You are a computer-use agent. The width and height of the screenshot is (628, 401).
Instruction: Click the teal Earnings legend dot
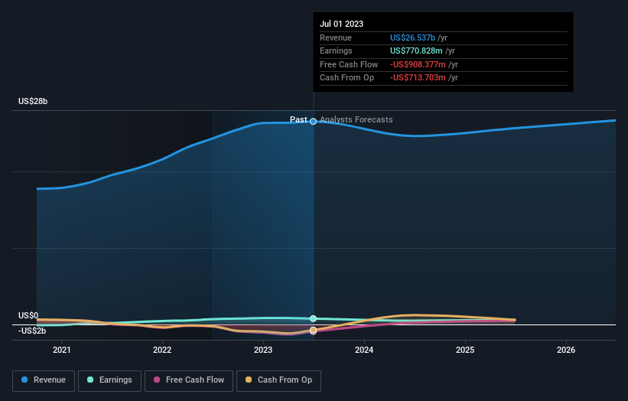pos(90,380)
